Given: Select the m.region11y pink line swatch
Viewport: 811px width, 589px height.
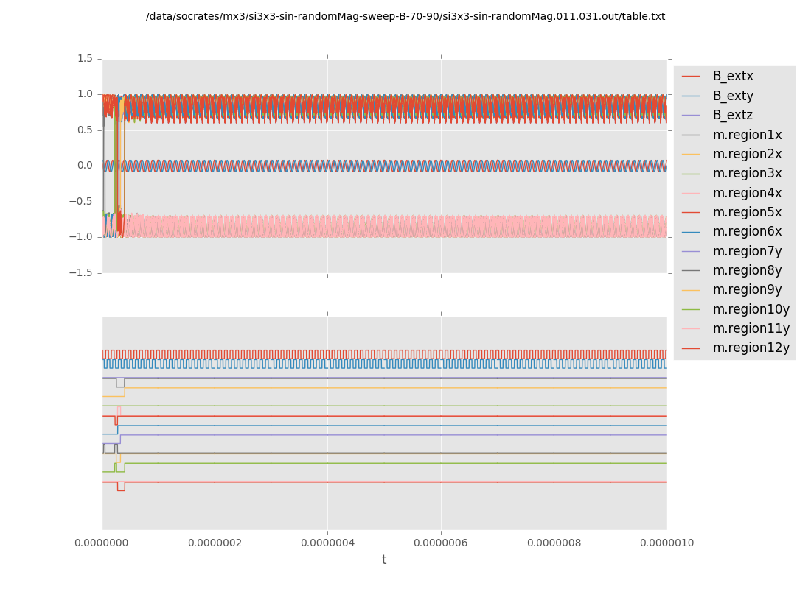Looking at the screenshot, I should coord(691,329).
